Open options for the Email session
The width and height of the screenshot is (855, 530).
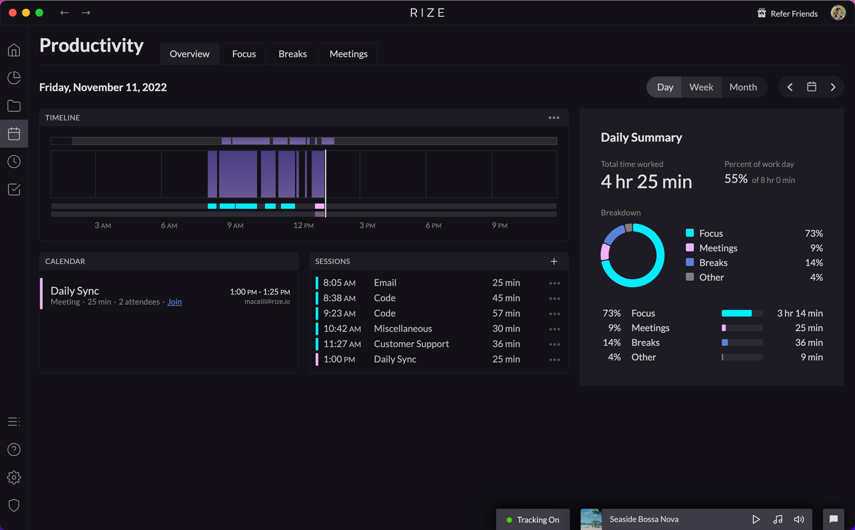(x=555, y=283)
